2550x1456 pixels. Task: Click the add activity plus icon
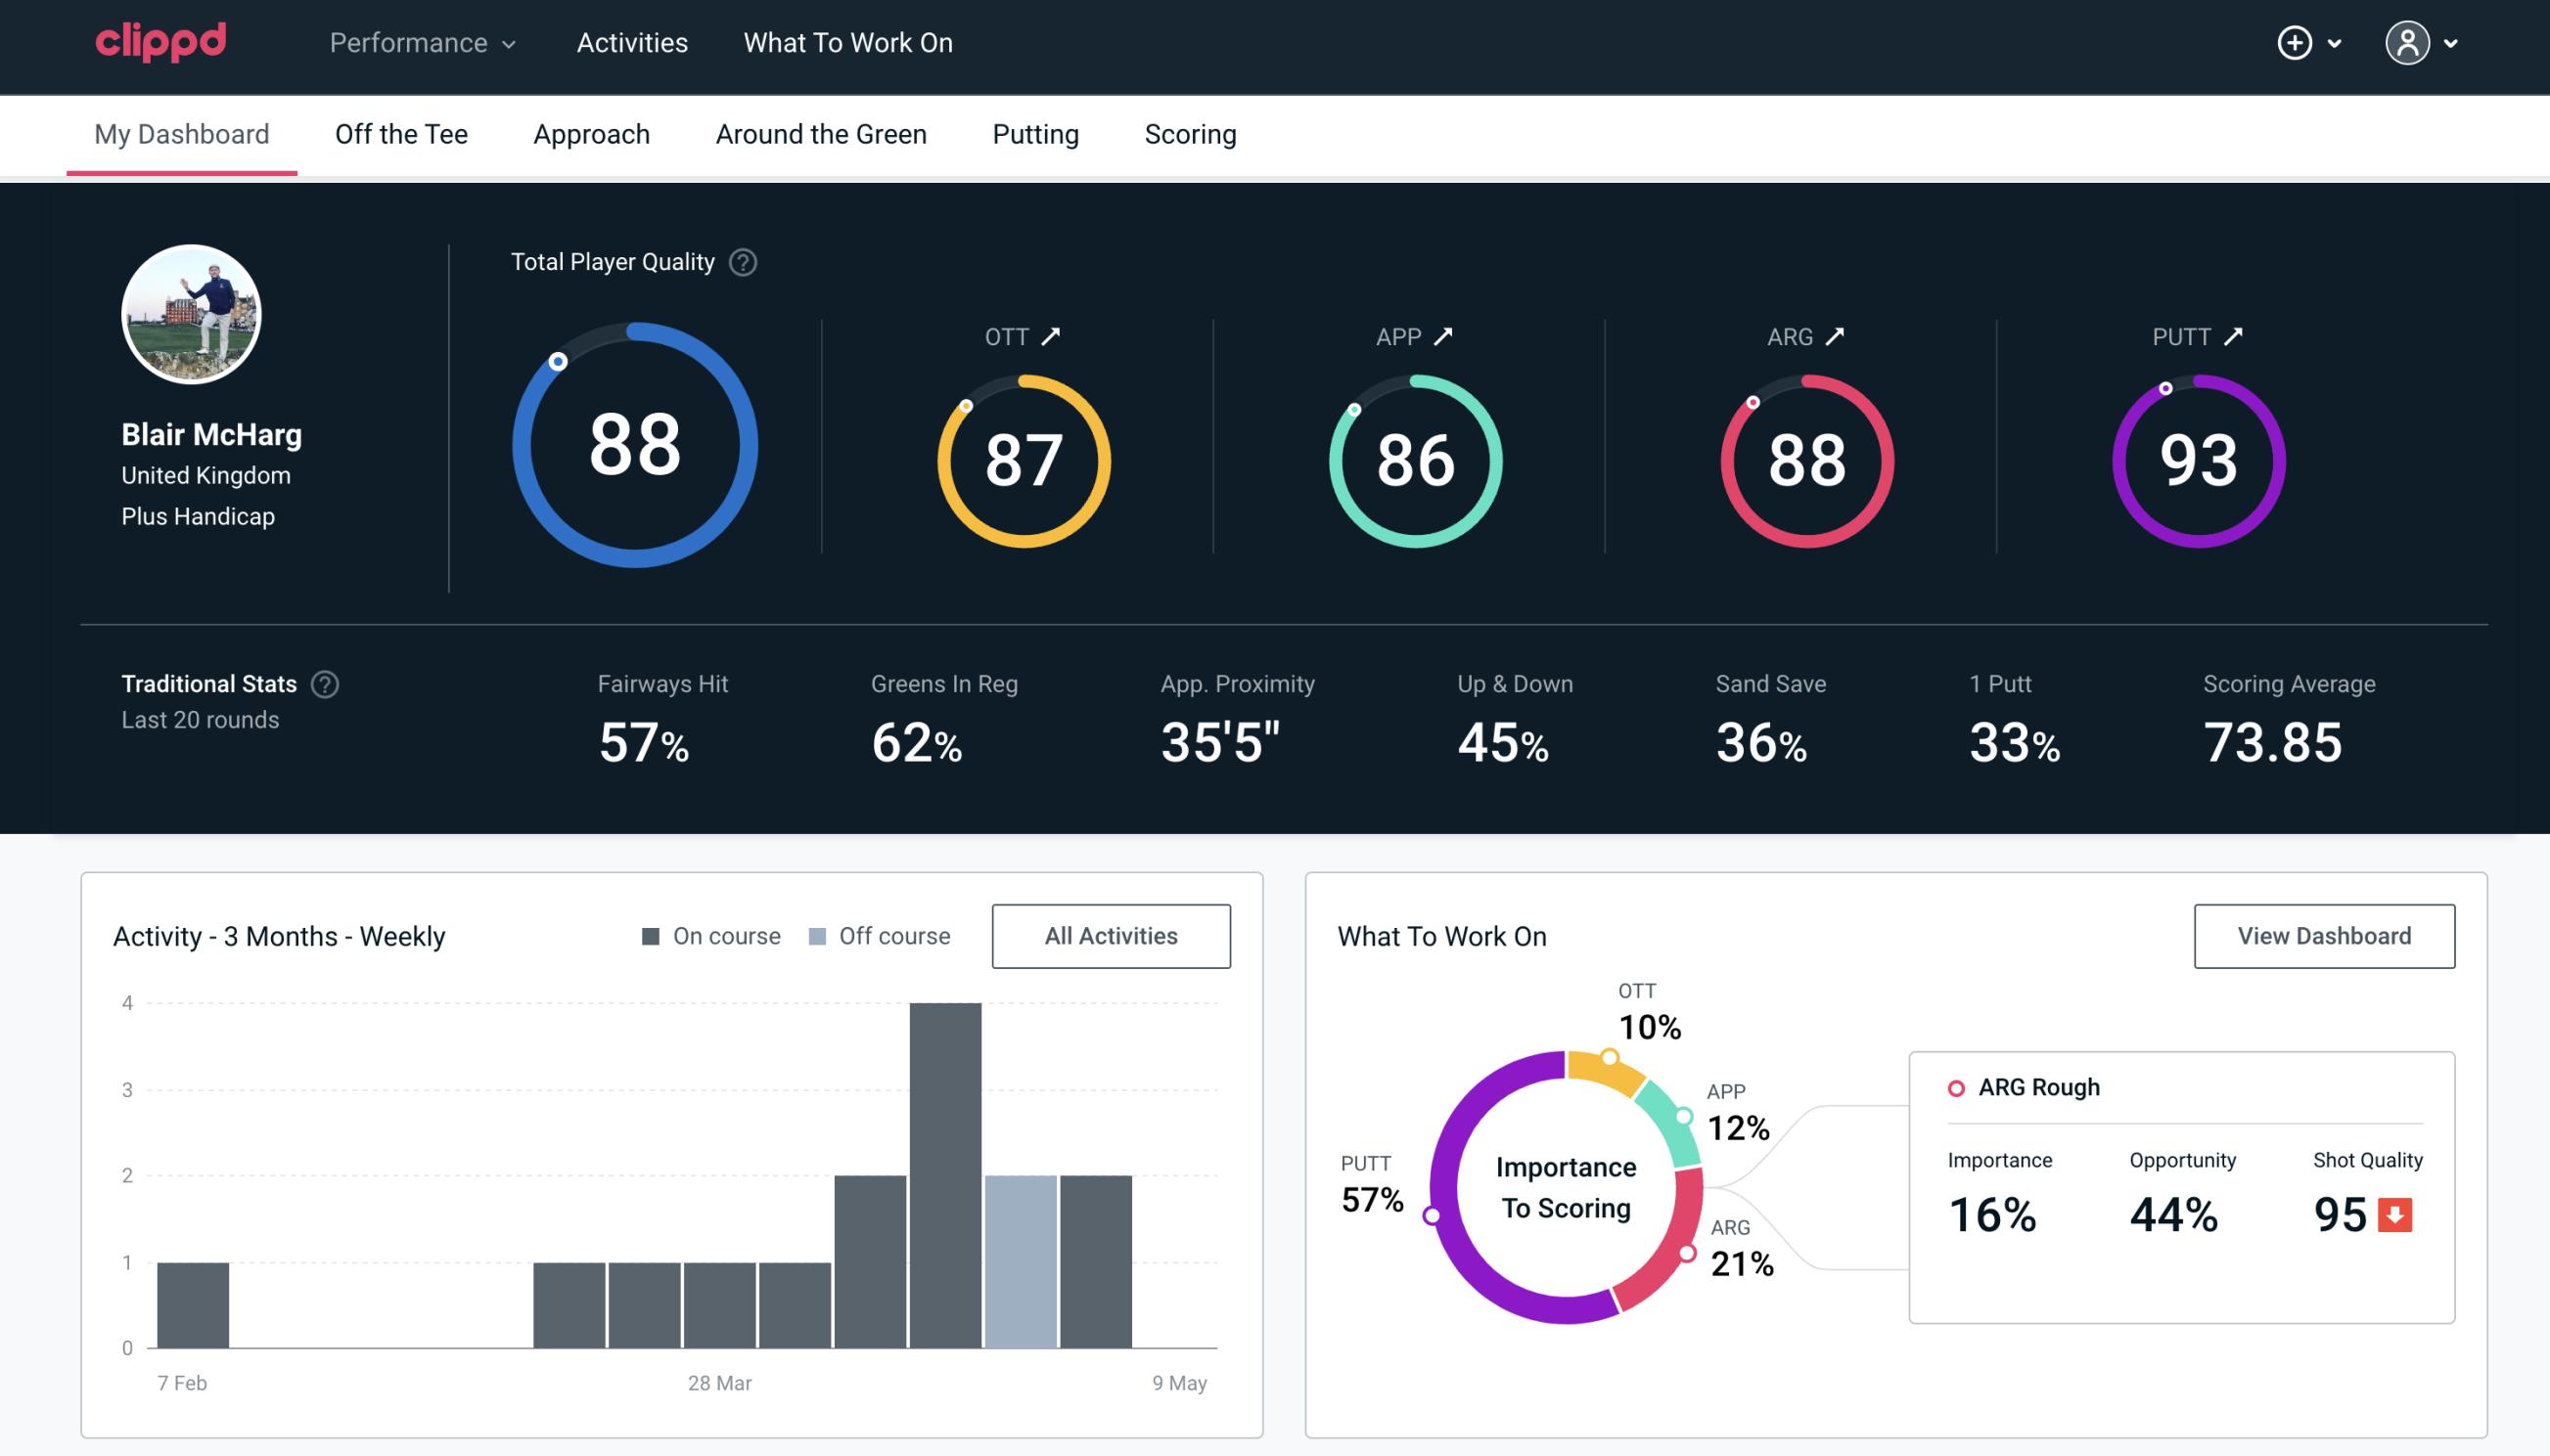click(2296, 44)
